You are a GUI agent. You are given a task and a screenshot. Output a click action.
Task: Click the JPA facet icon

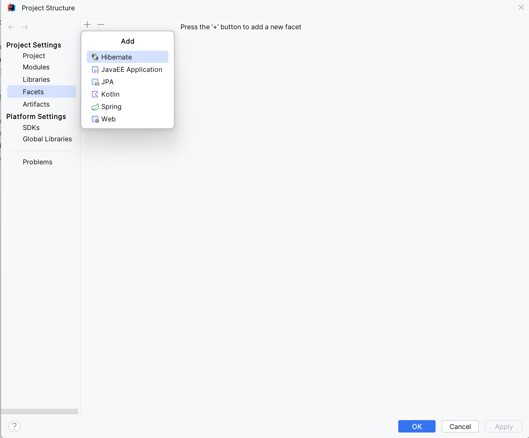click(95, 82)
